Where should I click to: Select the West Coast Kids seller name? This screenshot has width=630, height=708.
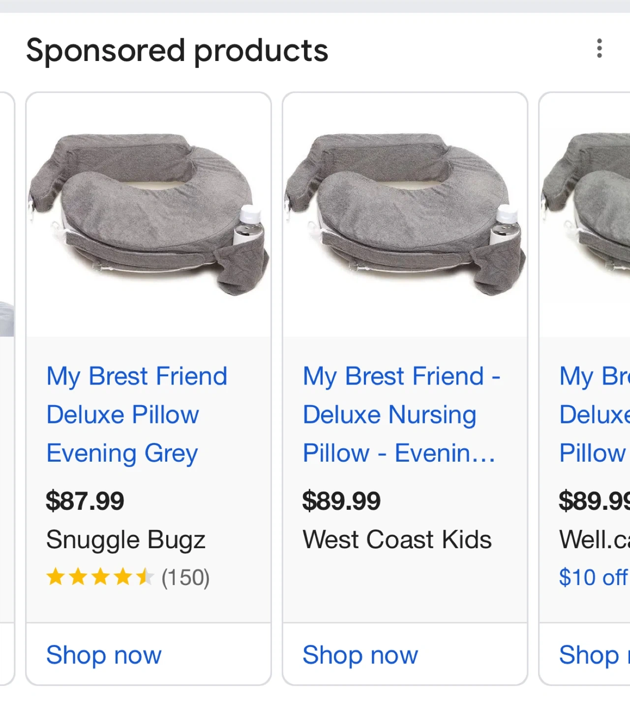coord(397,539)
